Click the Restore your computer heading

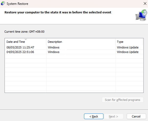tap(58, 12)
